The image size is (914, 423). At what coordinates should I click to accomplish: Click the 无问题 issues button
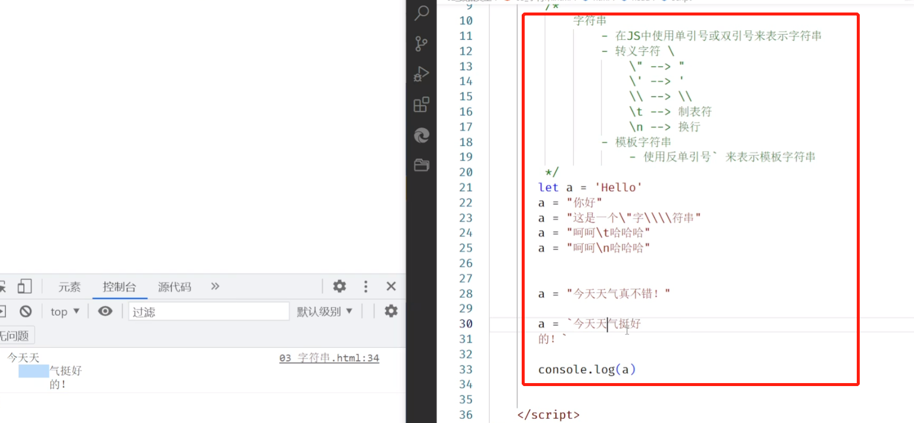pyautogui.click(x=15, y=336)
